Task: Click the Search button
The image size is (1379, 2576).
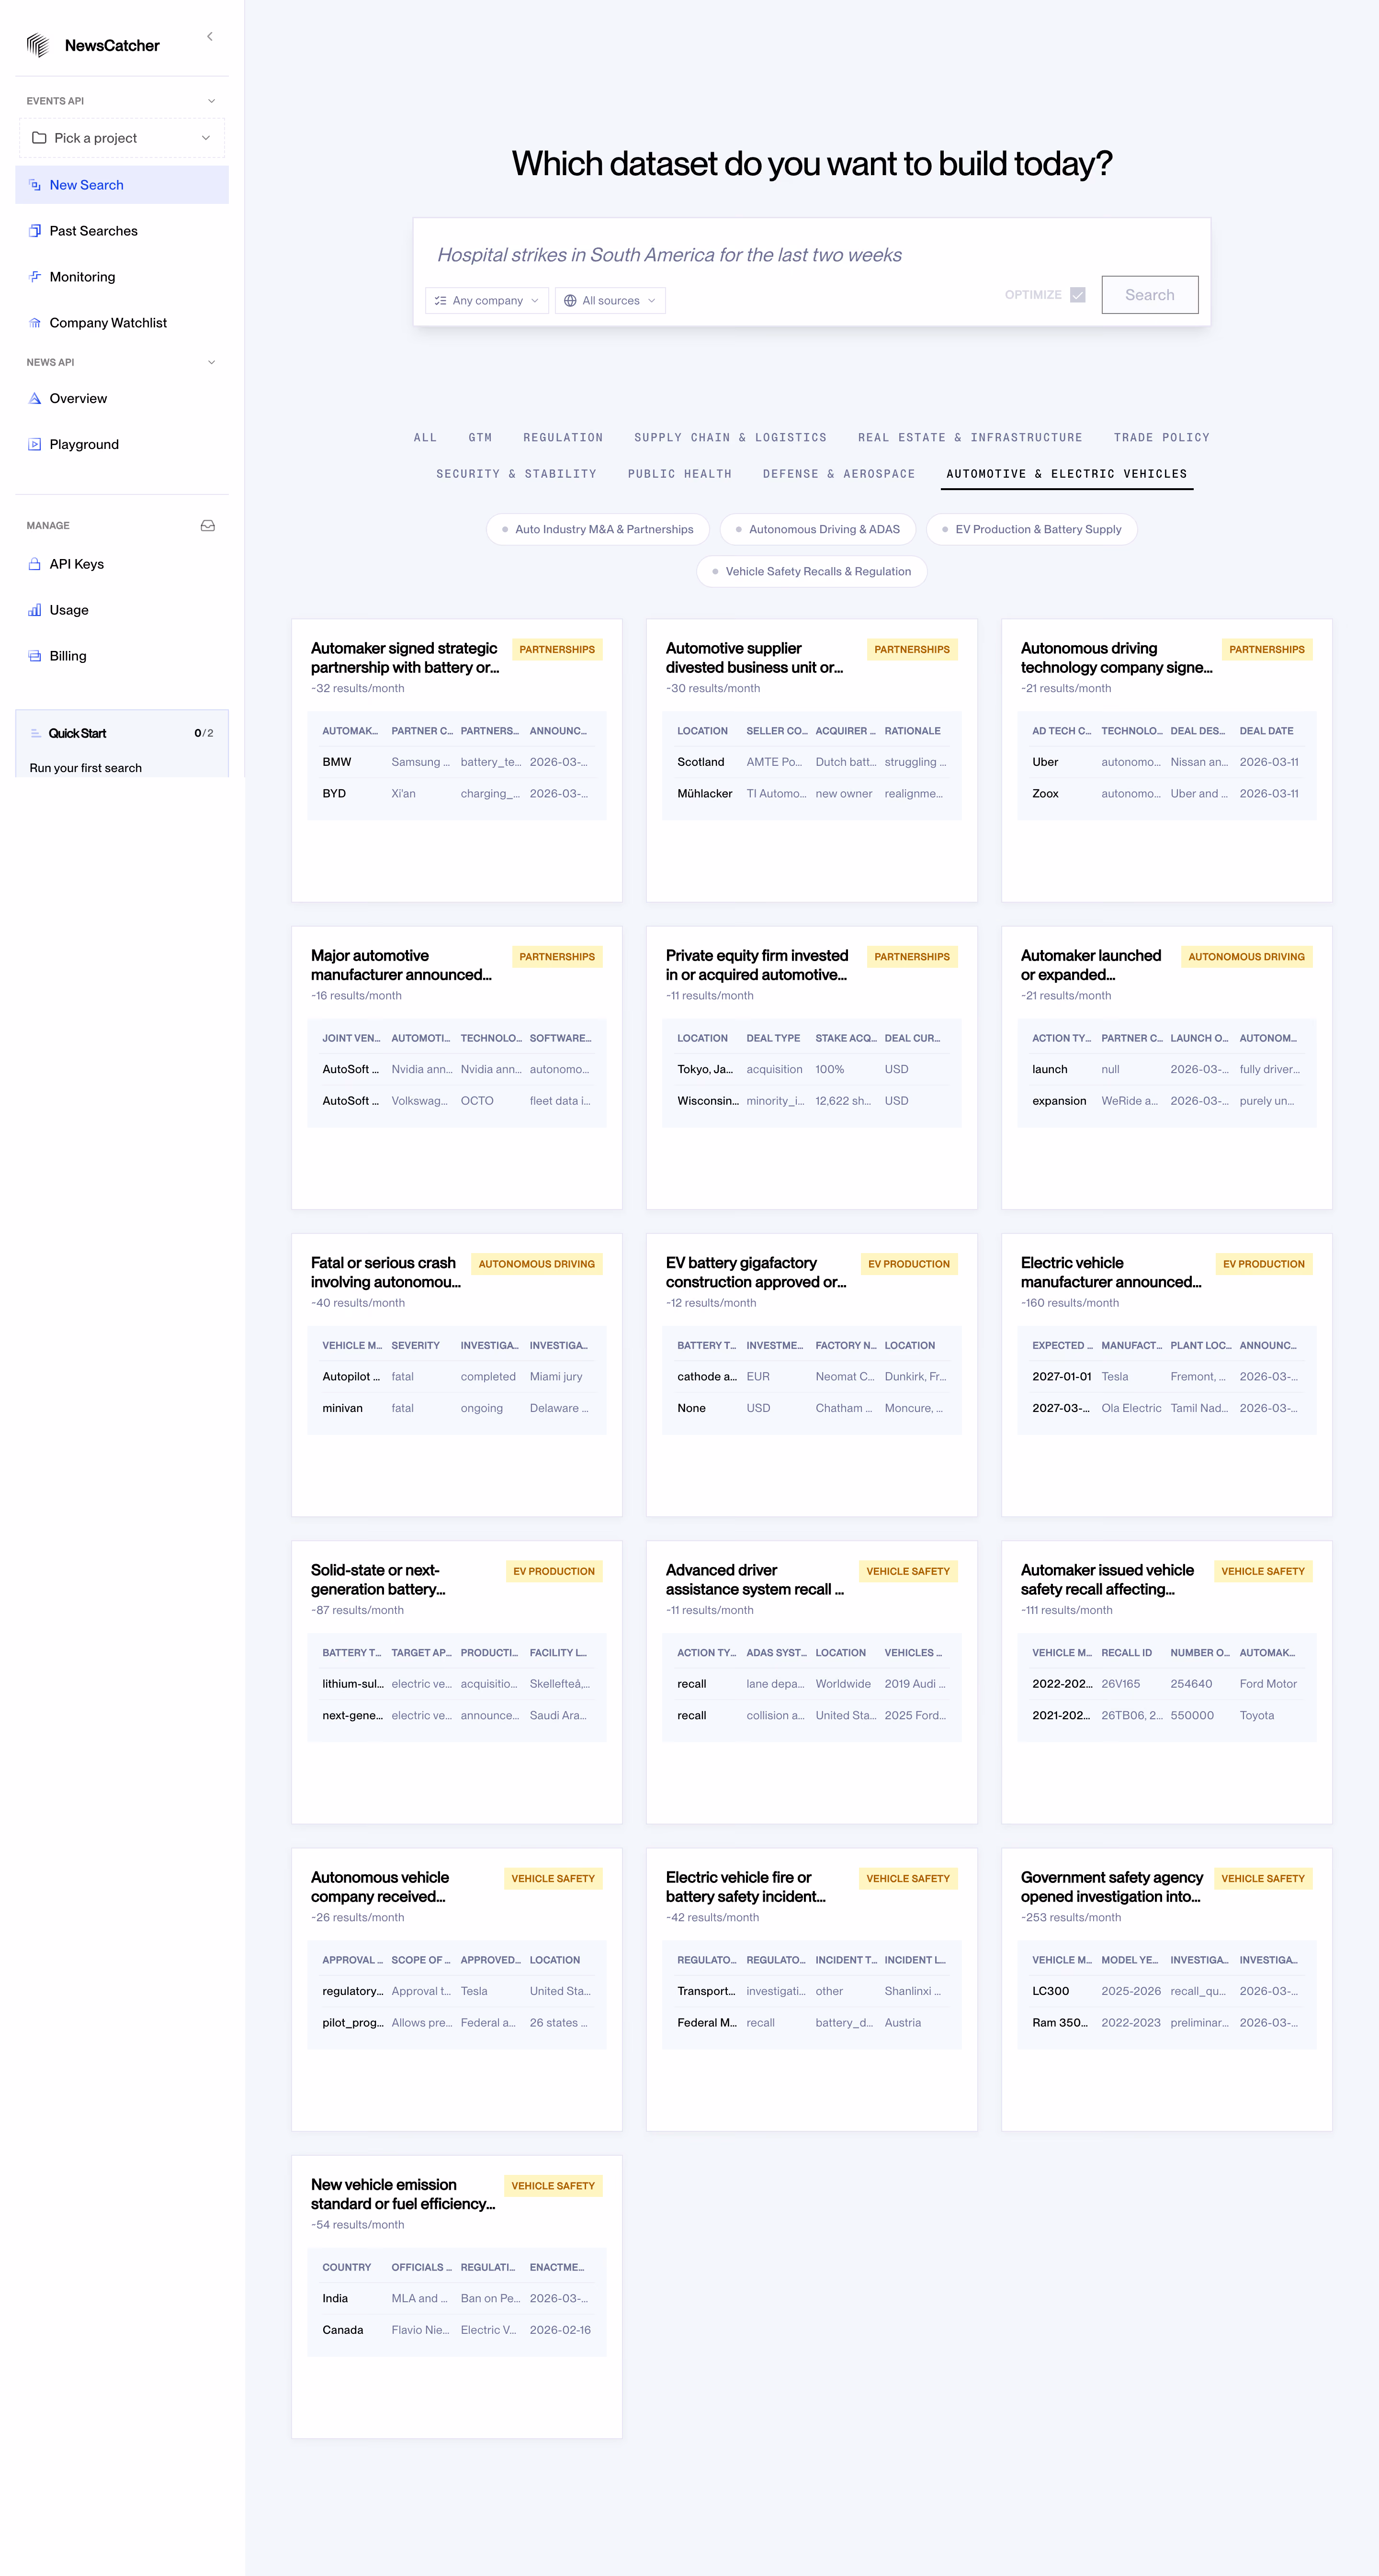Action: click(x=1150, y=295)
